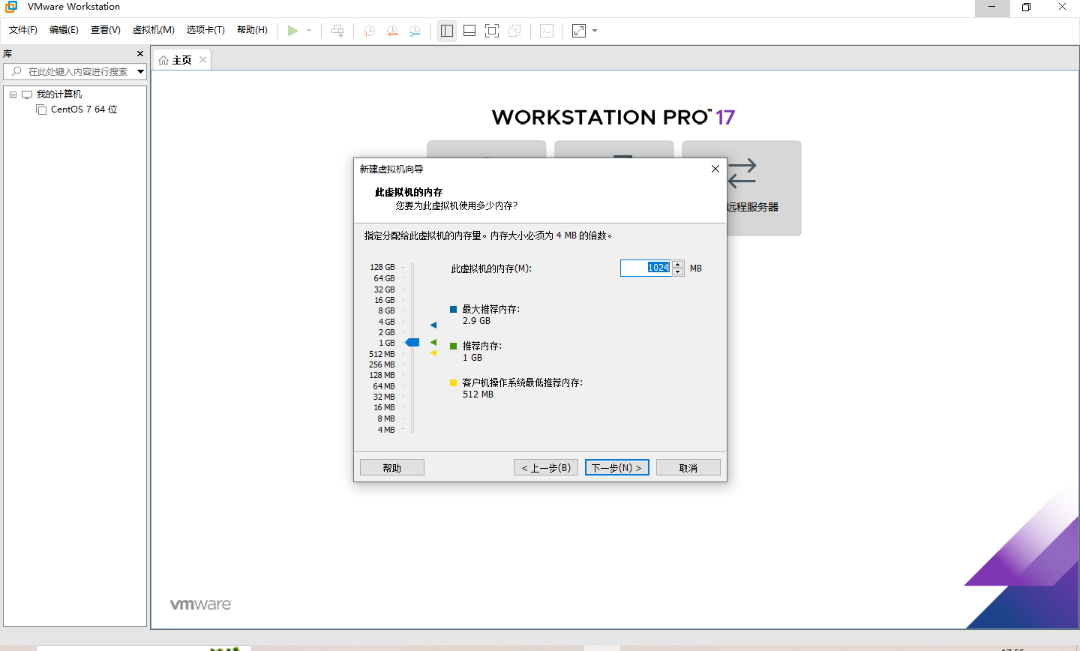Click the revert to snapshot icon

(392, 31)
